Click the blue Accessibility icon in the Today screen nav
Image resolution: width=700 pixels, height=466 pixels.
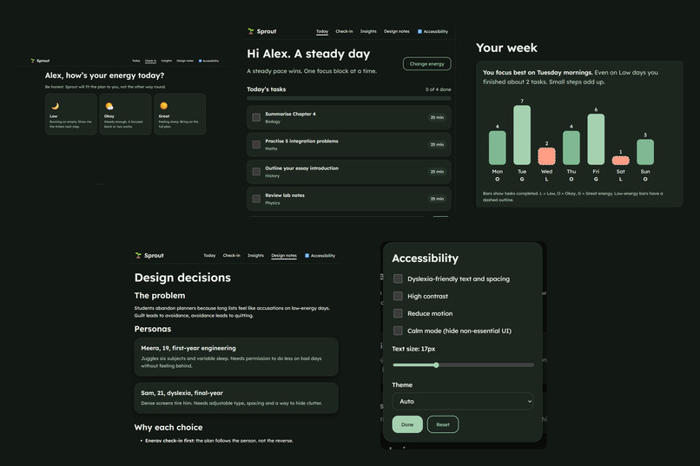click(419, 31)
